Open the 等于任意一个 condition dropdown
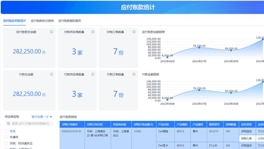Image resolution: width=264 pixels, height=149 pixels. [42, 117]
